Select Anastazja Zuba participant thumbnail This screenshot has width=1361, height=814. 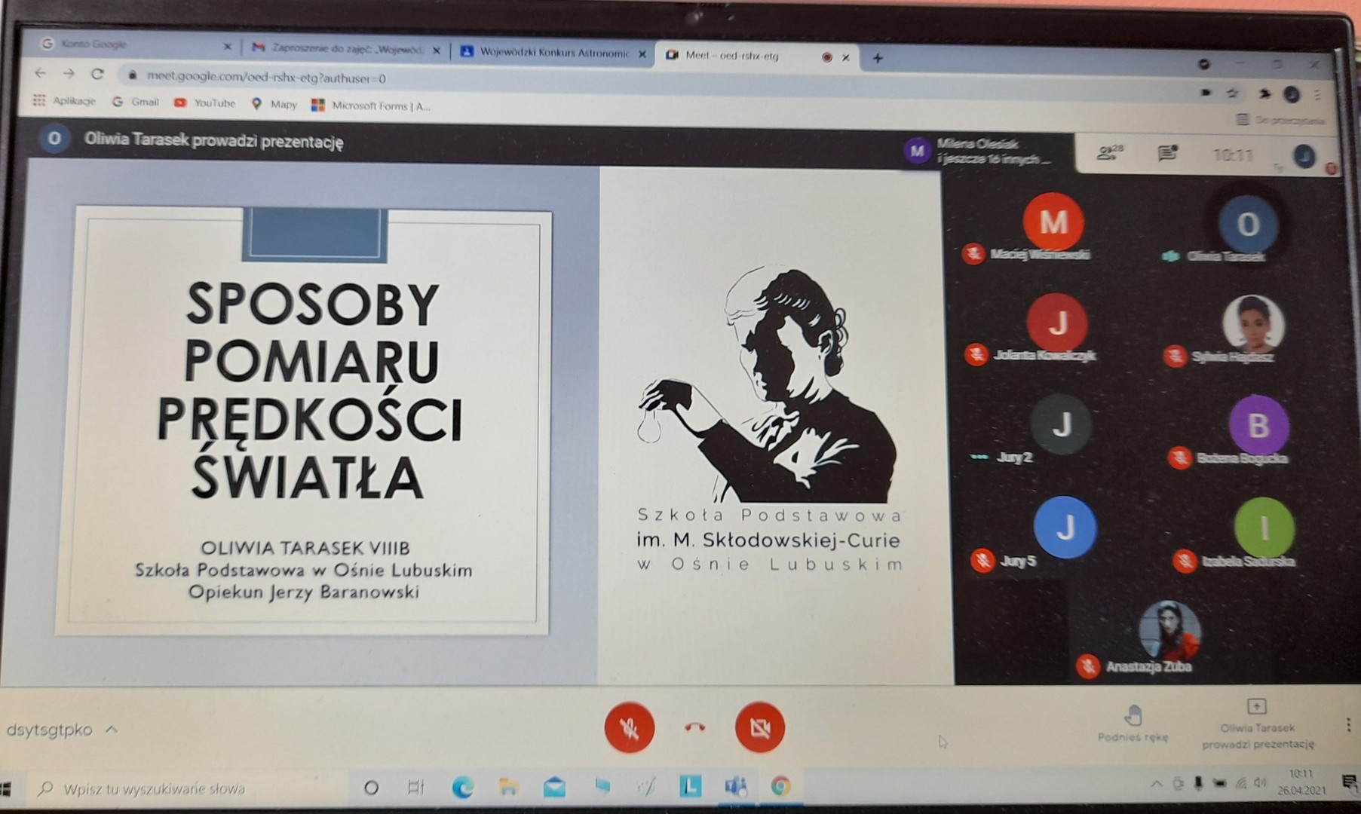[x=1169, y=633]
